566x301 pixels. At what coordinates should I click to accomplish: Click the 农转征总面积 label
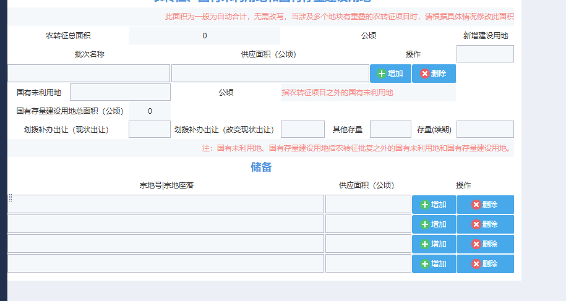(68, 36)
